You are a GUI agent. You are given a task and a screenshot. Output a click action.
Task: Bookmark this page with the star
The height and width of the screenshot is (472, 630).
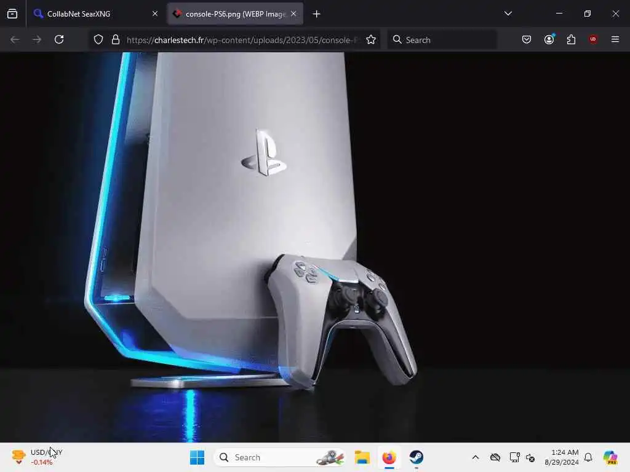pyautogui.click(x=371, y=40)
